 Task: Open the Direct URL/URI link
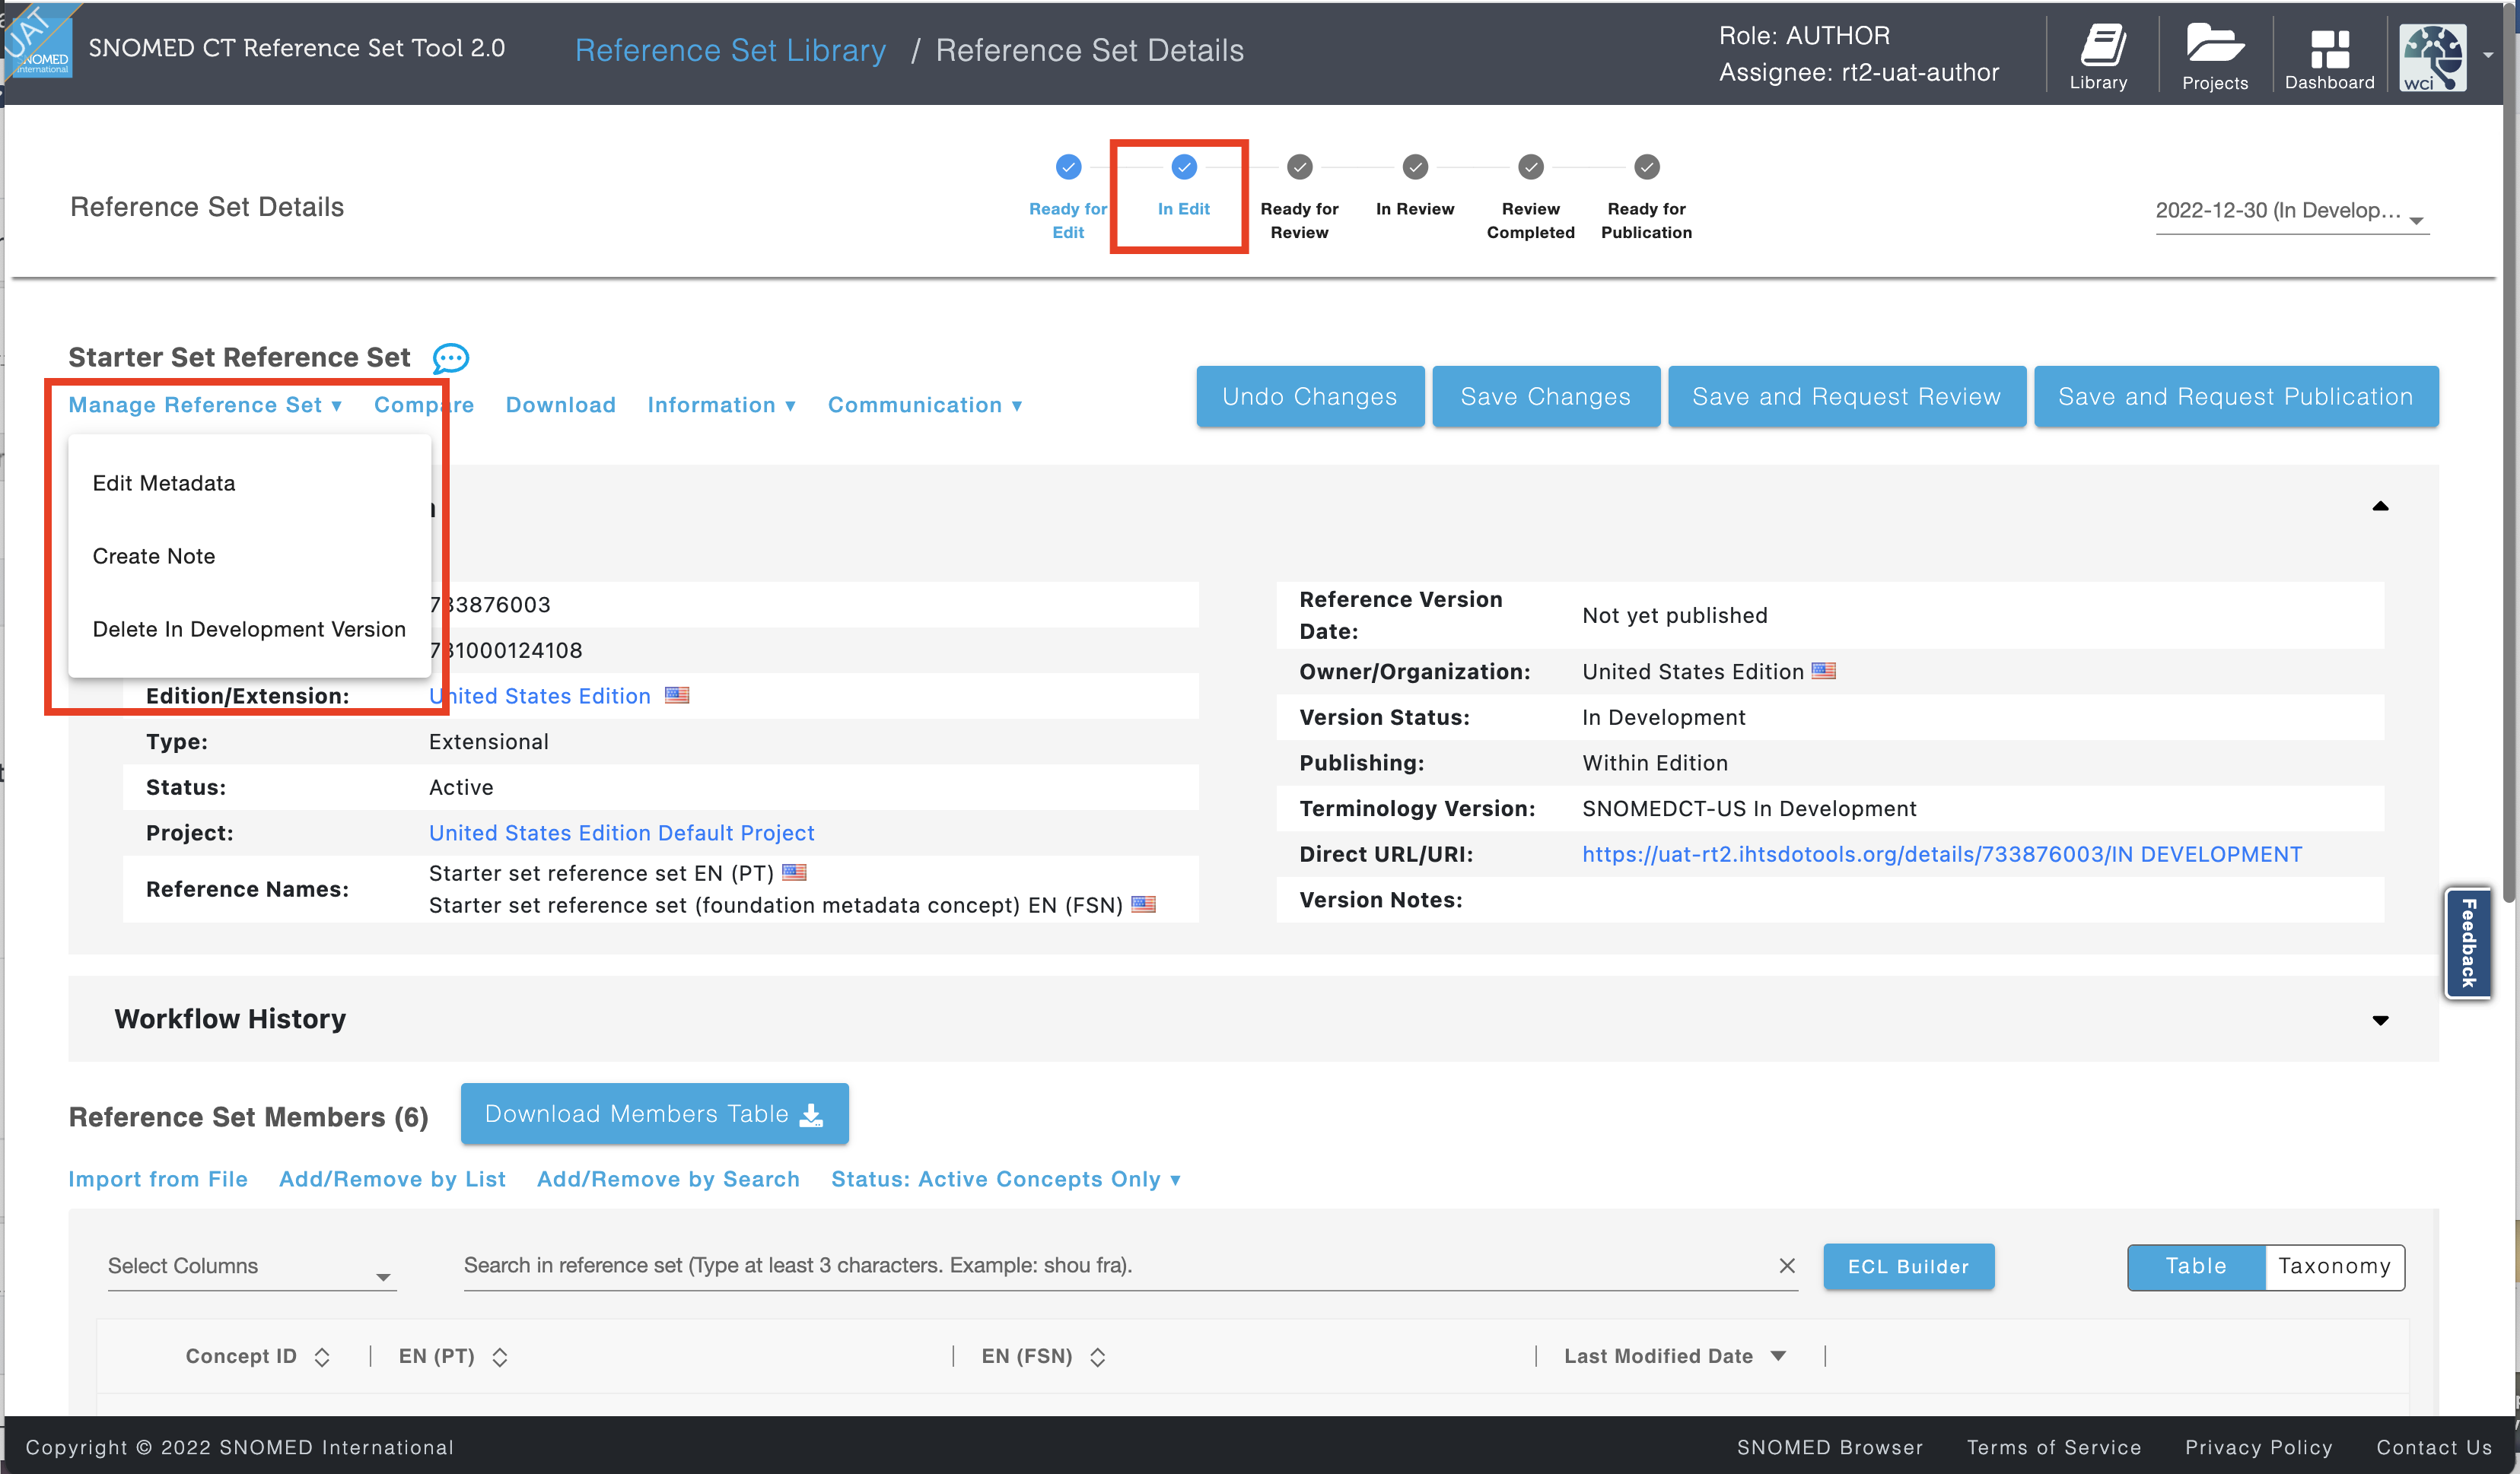pos(1942,854)
